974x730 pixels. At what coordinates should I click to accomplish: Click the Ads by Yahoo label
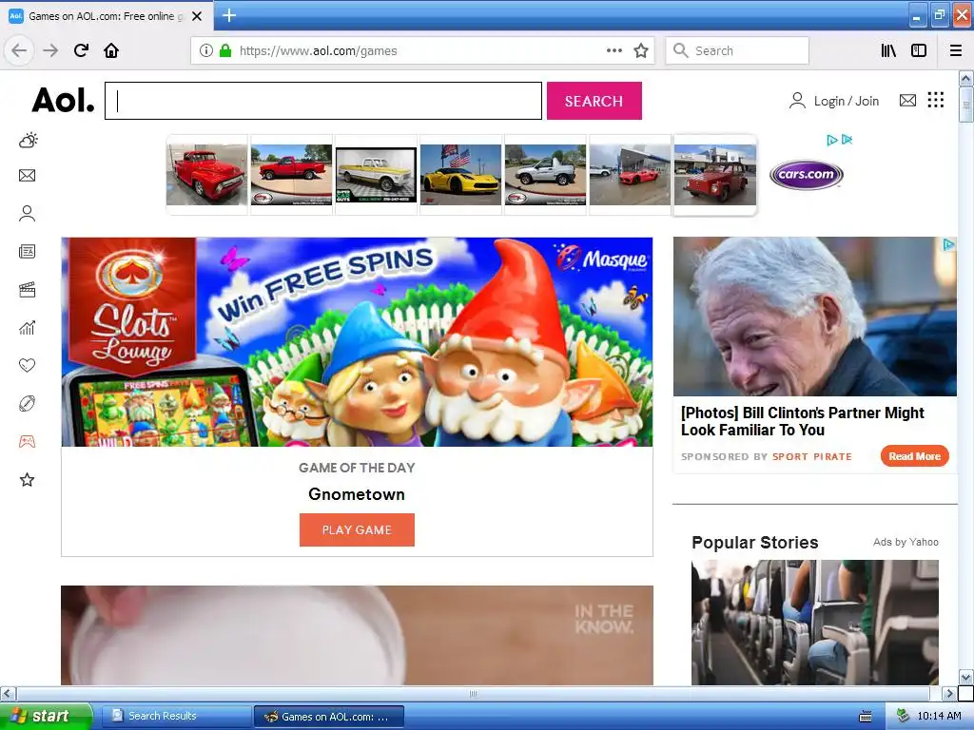point(906,542)
